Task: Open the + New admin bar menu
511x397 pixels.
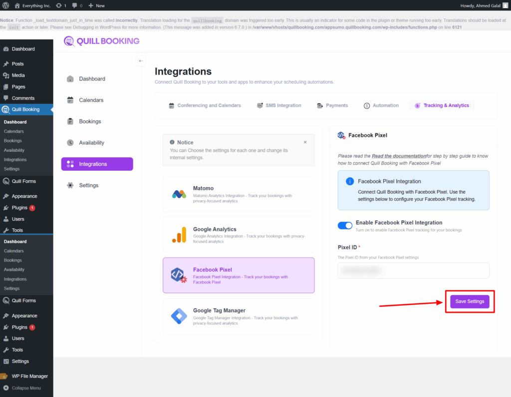Action: 96,5
